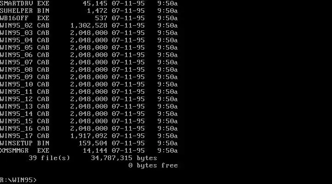
Task: Select the WIN95_12 CAB listing
Action: pos(89,99)
